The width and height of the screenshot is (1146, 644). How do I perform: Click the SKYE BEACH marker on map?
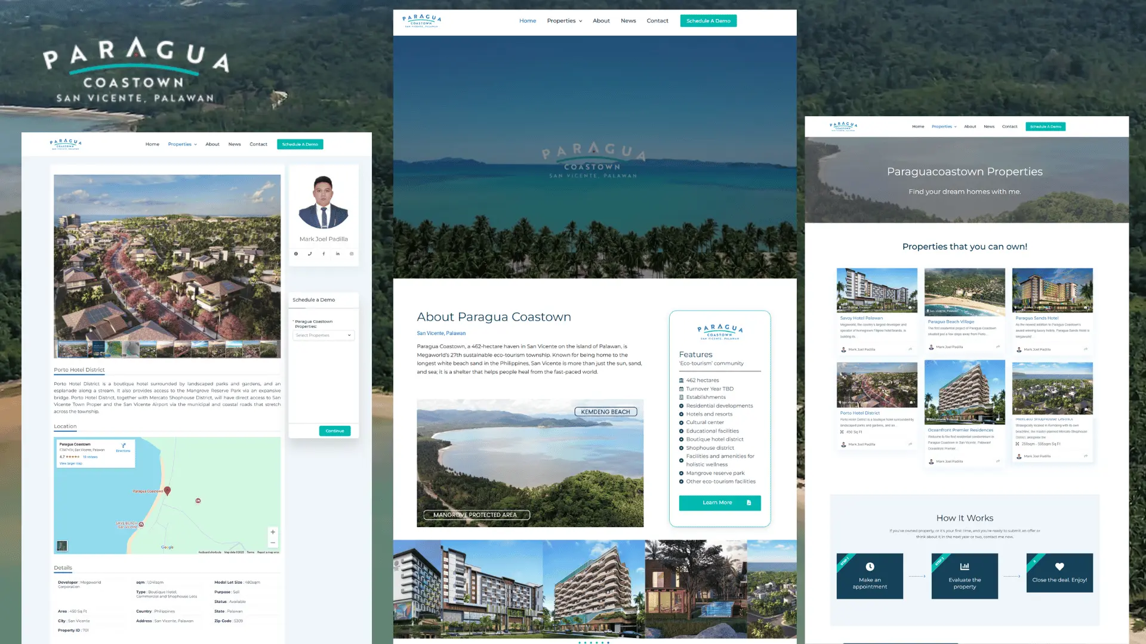(141, 525)
